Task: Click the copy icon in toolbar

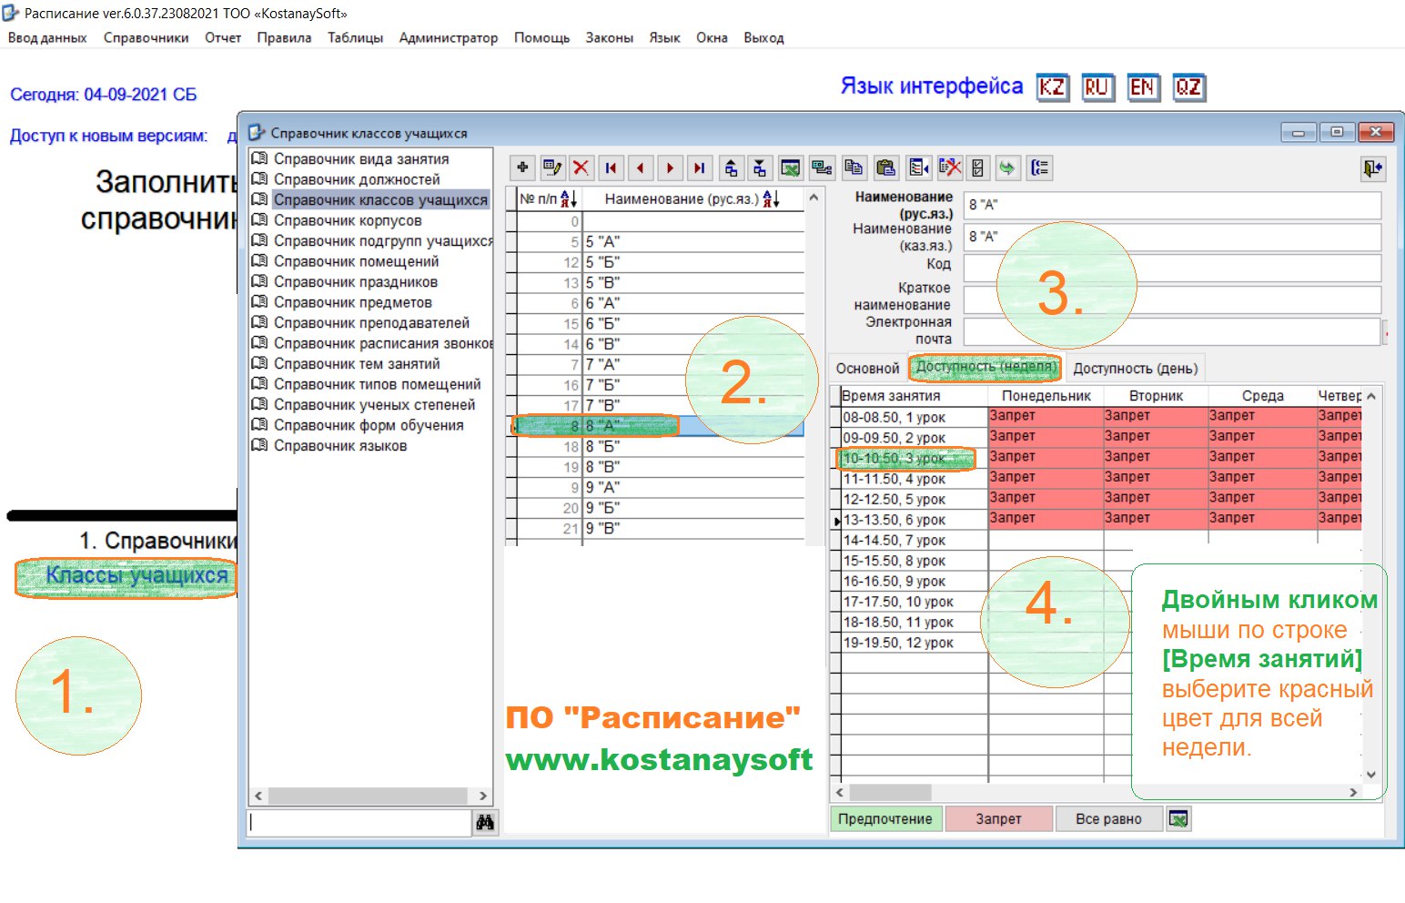Action: [854, 167]
